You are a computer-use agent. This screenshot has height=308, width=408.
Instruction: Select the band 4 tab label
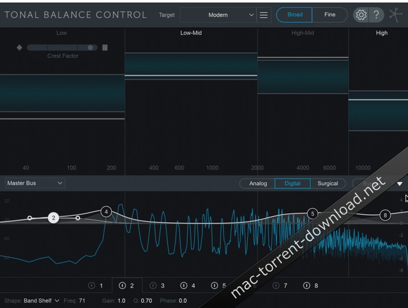(193, 286)
